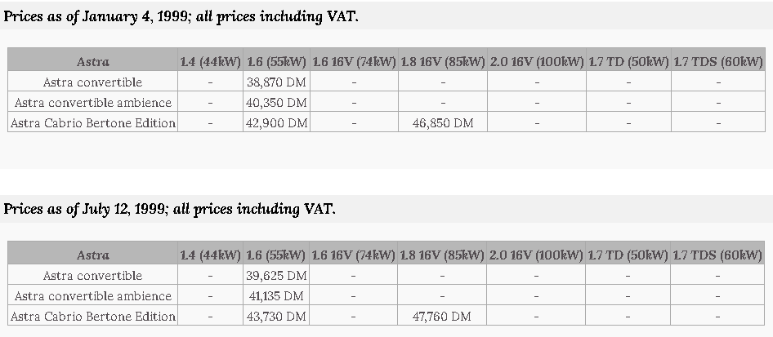The height and width of the screenshot is (337, 773).
Task: Click the 42,900 DM price cell
Action: (x=276, y=122)
